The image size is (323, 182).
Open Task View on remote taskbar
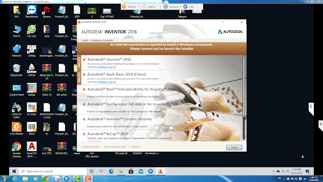(101, 171)
